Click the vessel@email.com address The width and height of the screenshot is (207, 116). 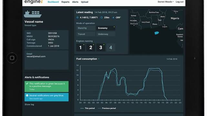pyautogui.click(x=36, y=56)
